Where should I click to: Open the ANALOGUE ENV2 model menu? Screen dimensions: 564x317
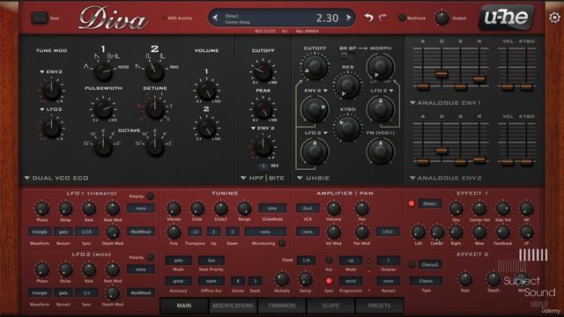(445, 178)
